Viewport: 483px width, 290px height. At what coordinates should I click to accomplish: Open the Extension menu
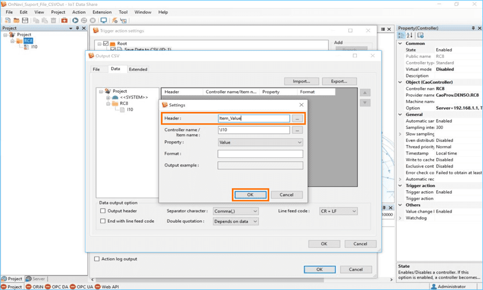coord(102,12)
